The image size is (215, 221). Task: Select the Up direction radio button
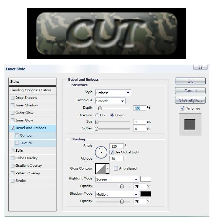[x=97, y=115]
